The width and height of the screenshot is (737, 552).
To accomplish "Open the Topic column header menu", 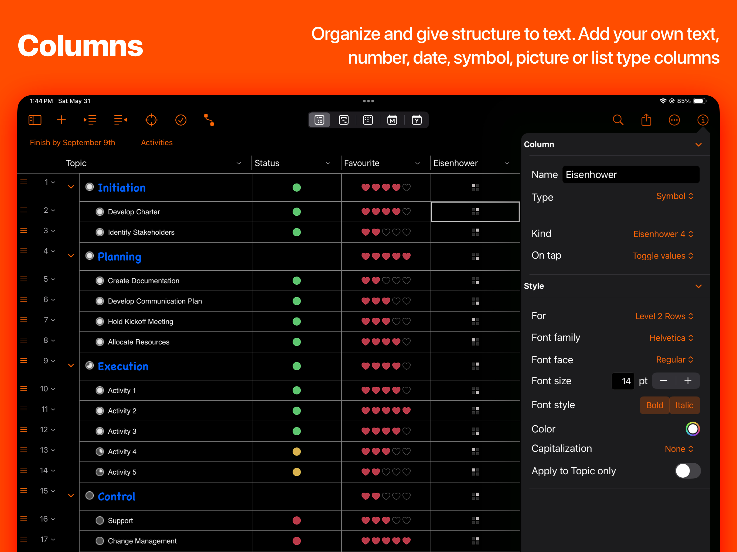I will coord(238,163).
